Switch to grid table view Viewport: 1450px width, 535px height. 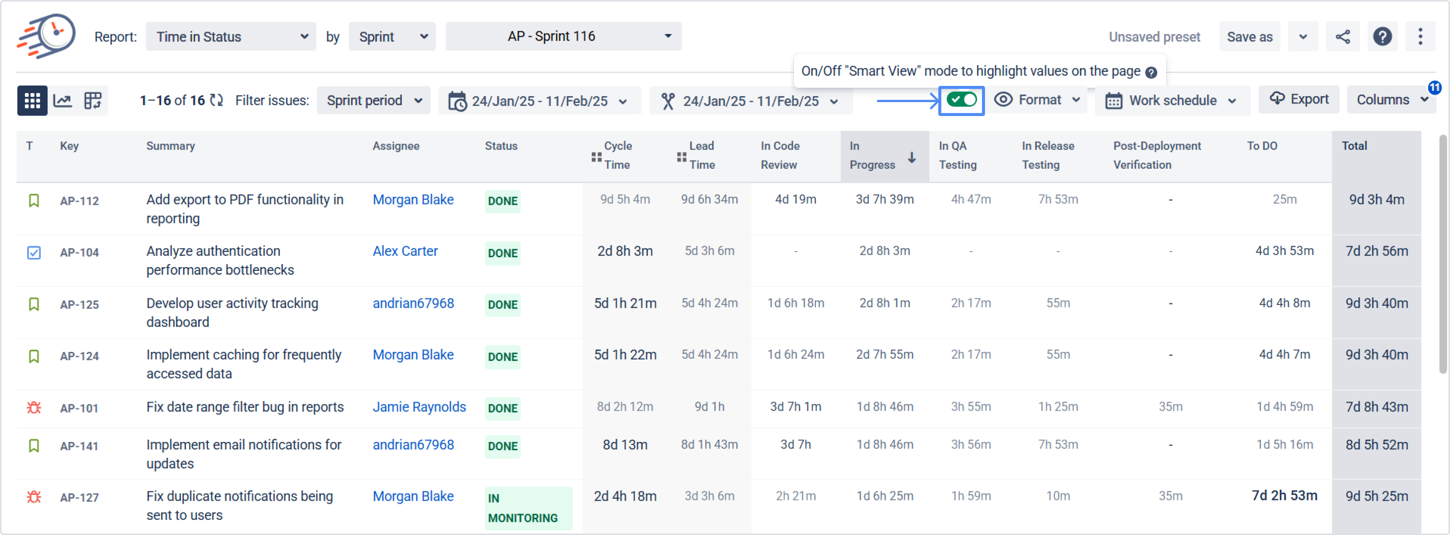(x=32, y=101)
